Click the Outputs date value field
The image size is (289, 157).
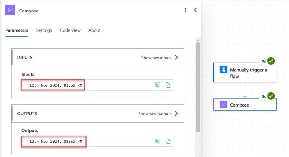[56, 142]
